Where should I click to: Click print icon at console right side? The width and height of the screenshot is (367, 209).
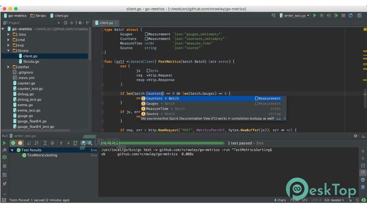363,180
